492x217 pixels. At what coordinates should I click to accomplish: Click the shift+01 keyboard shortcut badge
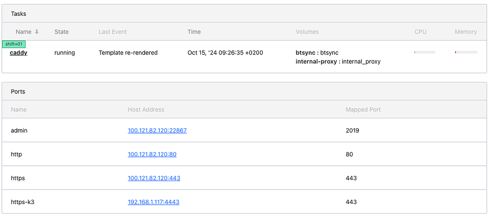coord(14,44)
